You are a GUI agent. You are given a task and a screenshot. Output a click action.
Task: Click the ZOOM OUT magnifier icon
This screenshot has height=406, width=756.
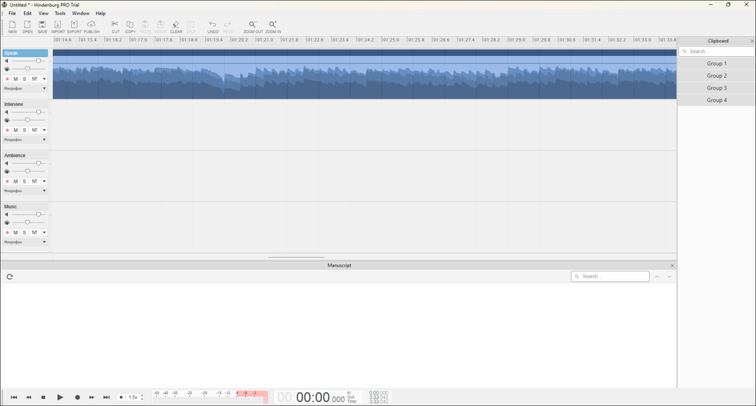pyautogui.click(x=253, y=26)
